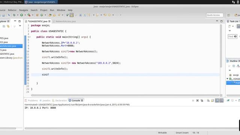Click the New Java Class green icon
This screenshot has height=135, width=240.
42,15
